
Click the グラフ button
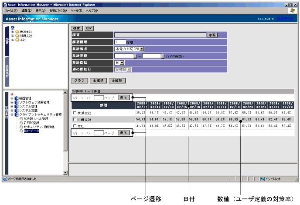click(79, 81)
